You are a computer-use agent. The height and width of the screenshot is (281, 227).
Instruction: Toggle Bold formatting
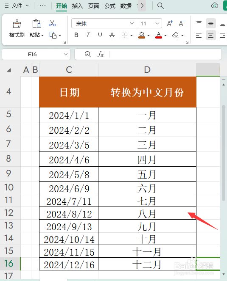[76, 35]
